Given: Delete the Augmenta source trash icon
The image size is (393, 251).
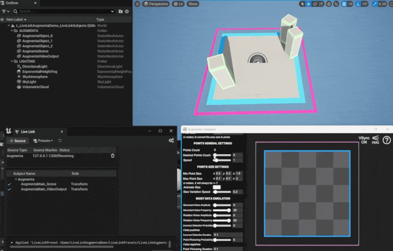Looking at the screenshot, I should point(113,156).
